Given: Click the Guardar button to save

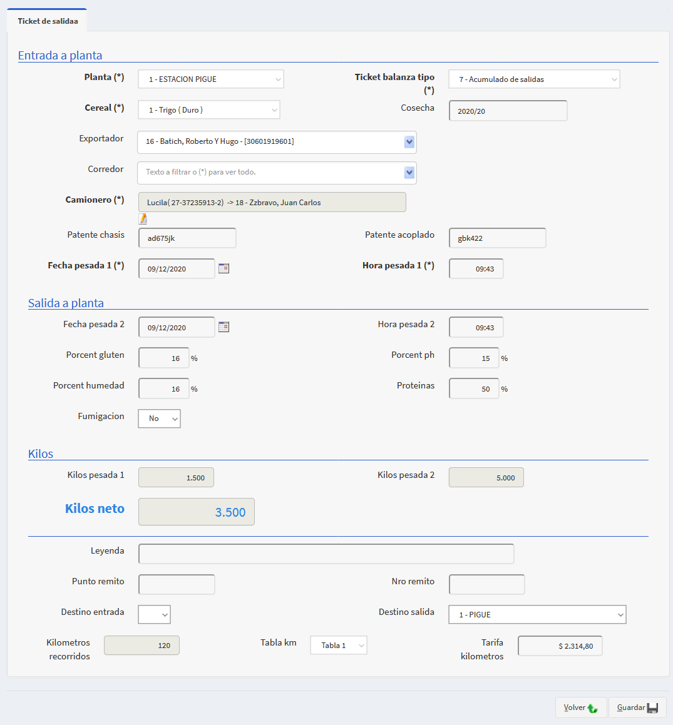Looking at the screenshot, I should [637, 707].
